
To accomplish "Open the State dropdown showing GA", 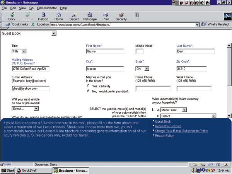I will click(x=142, y=69).
